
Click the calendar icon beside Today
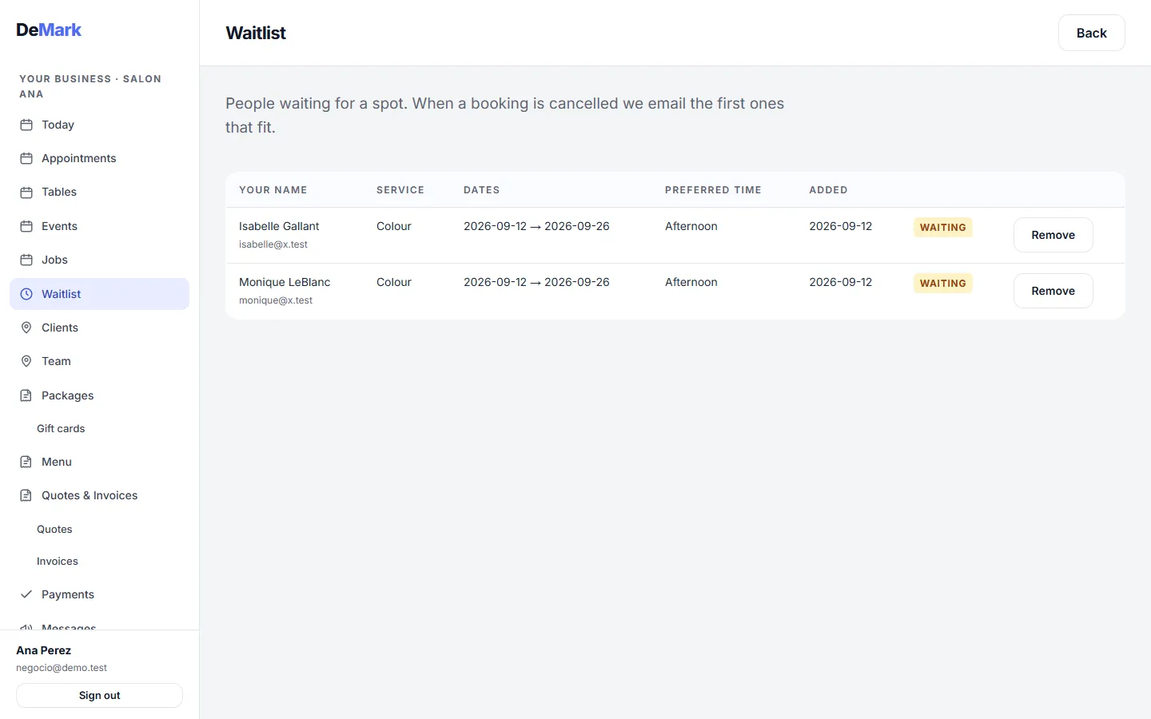26,125
